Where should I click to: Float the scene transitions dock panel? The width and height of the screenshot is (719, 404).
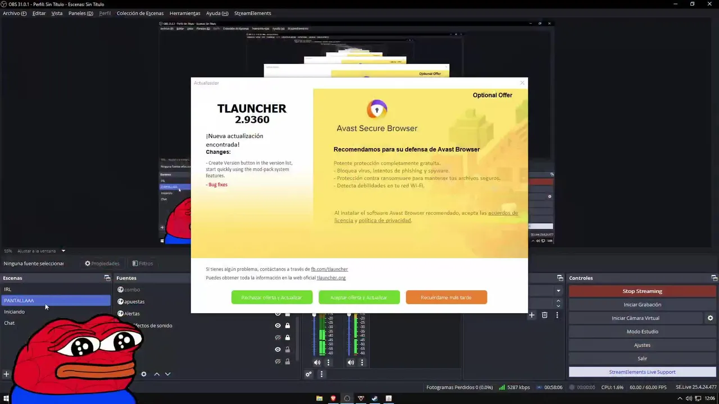pyautogui.click(x=560, y=278)
